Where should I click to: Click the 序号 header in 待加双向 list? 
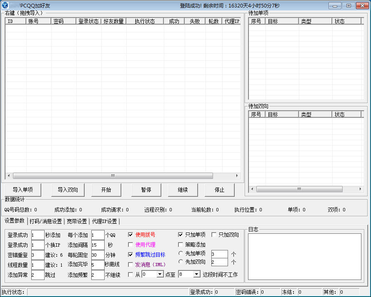[x=257, y=114]
